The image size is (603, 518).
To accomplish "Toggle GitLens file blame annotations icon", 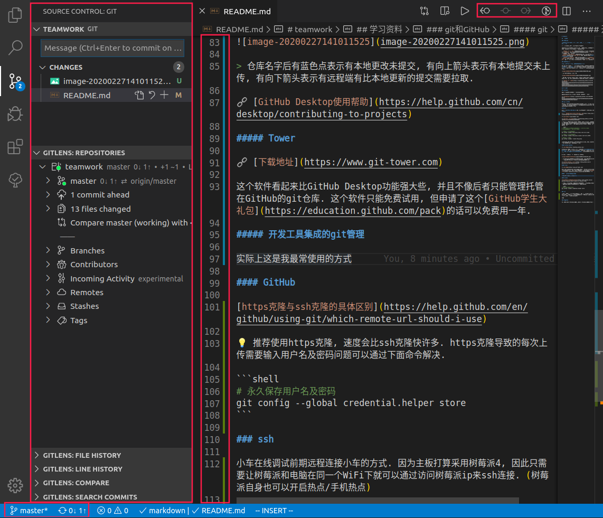I will click(x=547, y=11).
